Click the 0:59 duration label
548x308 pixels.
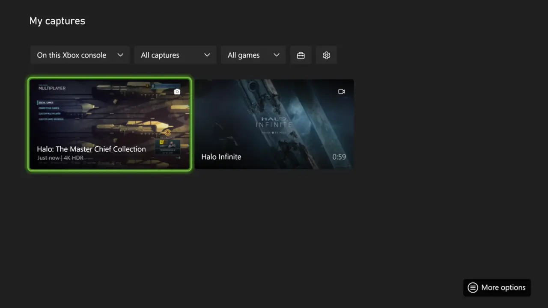(339, 157)
